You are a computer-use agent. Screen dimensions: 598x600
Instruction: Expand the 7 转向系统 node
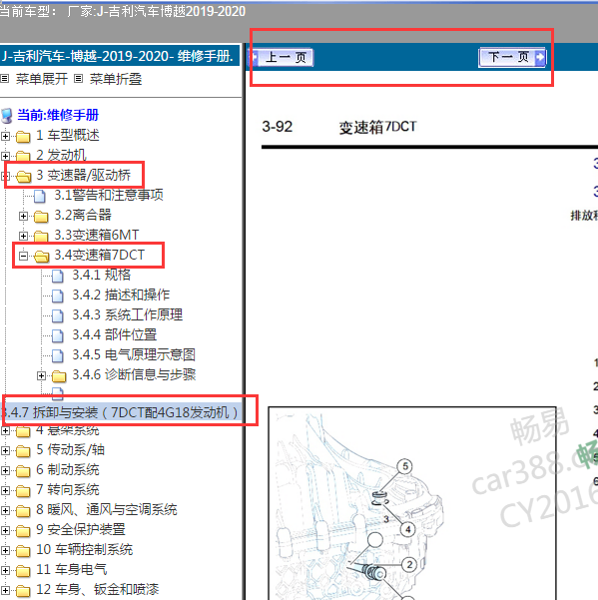pos(5,490)
